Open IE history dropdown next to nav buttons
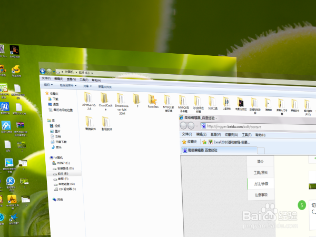The image size is (316, 237). pos(196,126)
